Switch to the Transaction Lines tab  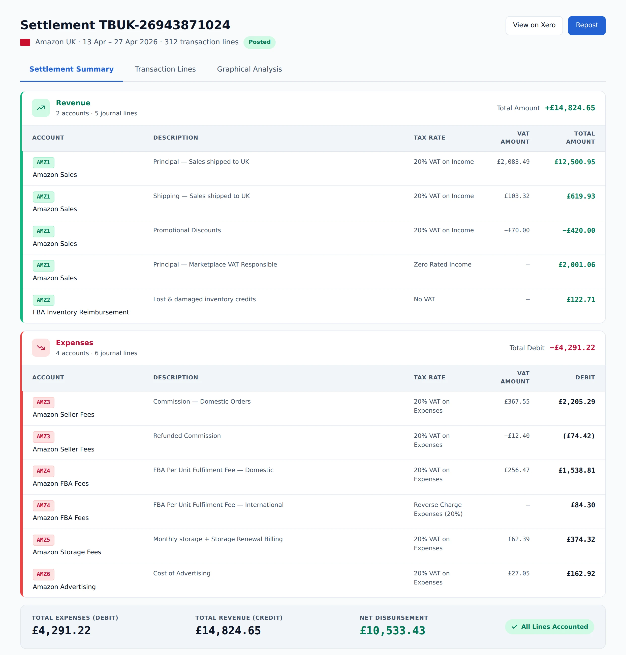click(165, 69)
